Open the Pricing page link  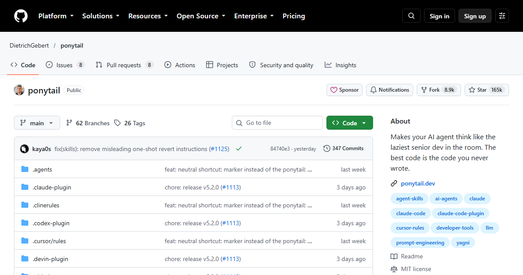click(294, 16)
